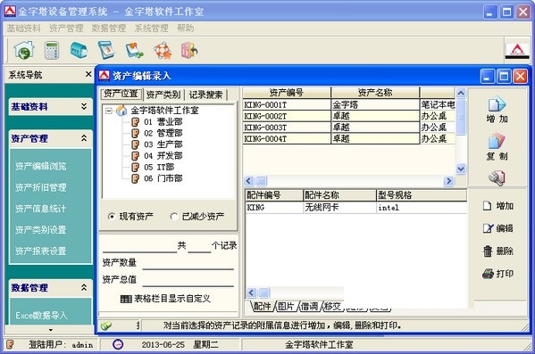Click the lifebuoy help toolbar icon
This screenshot has width=535, height=354.
162,50
